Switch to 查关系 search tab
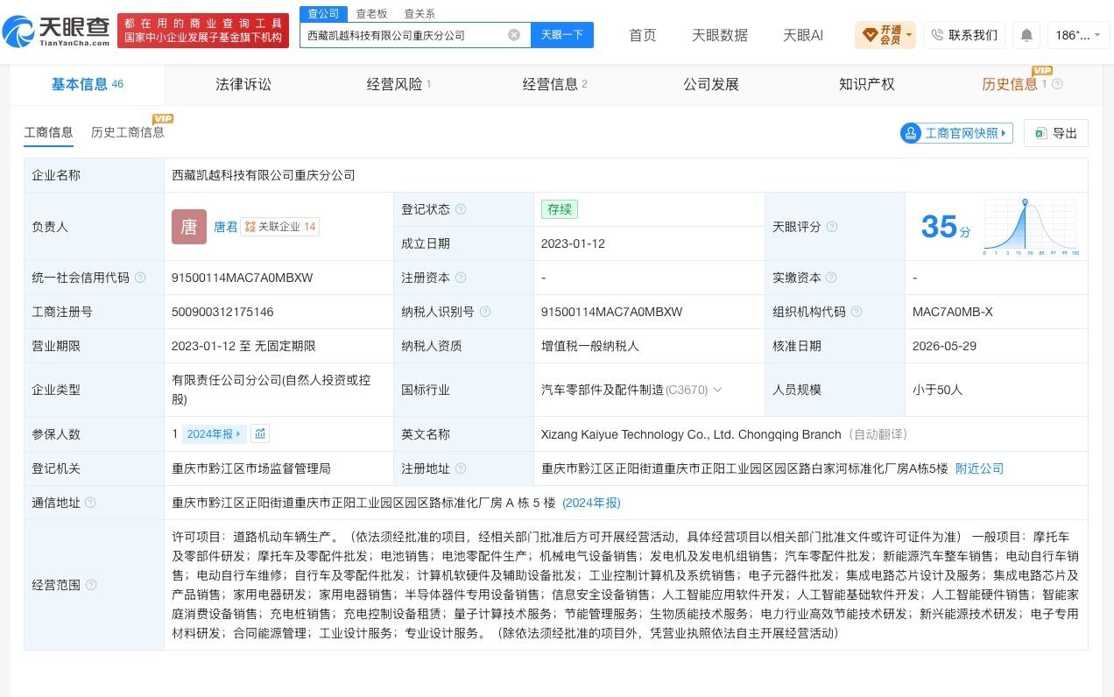The image size is (1114, 697). click(420, 13)
